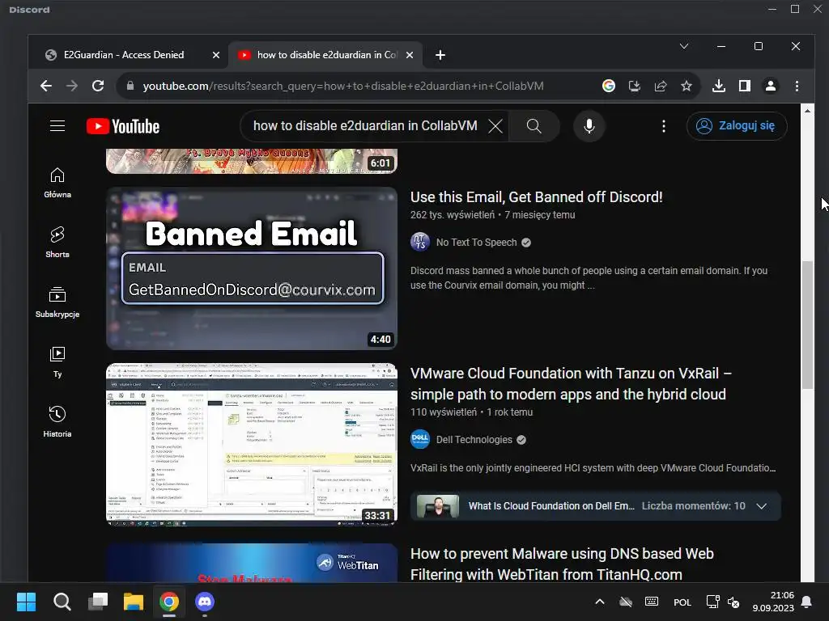Show hidden system tray icons
This screenshot has height=621, width=829.
[x=600, y=602]
